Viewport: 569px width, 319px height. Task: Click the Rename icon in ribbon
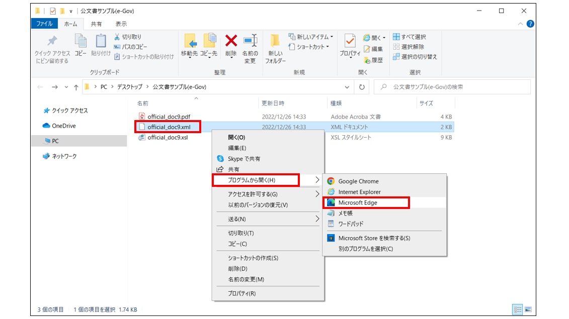click(x=250, y=42)
